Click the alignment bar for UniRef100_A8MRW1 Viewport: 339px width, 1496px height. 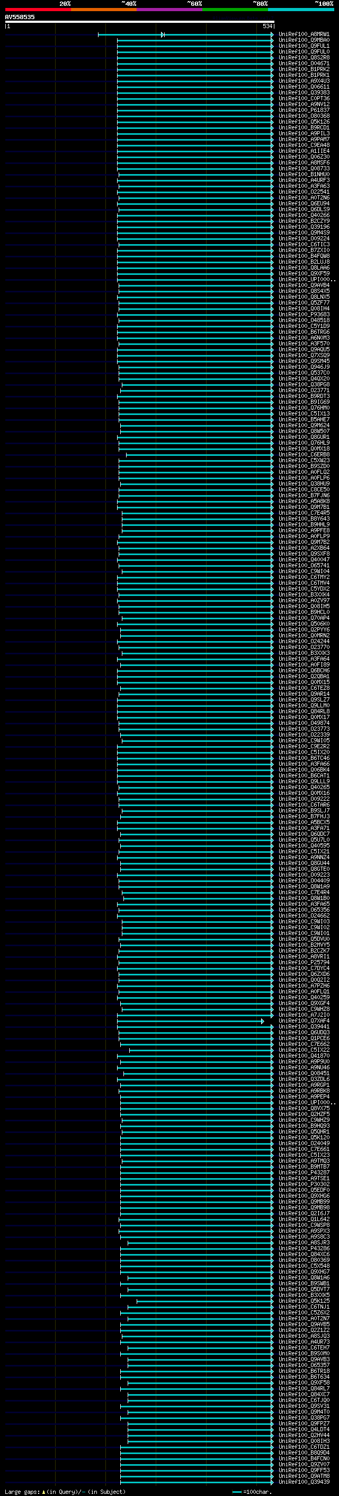[185, 35]
